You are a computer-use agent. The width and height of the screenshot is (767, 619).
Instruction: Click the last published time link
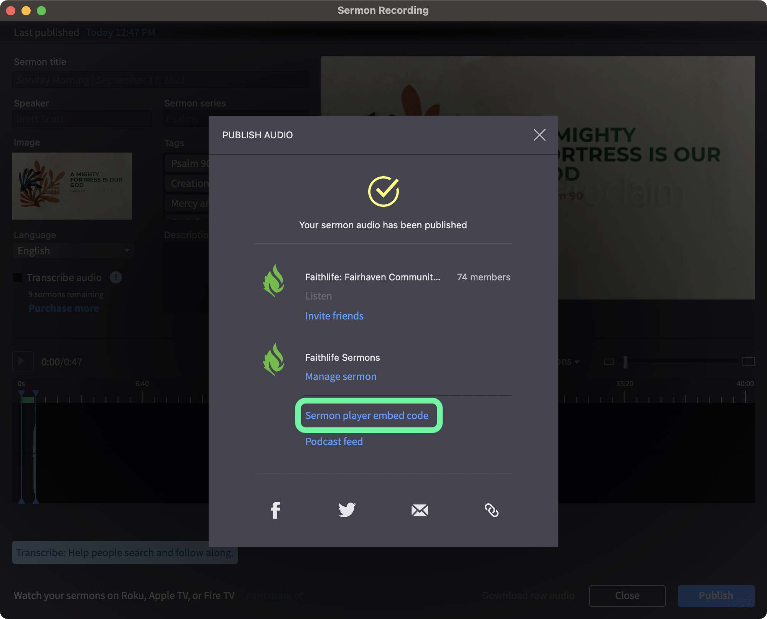click(x=120, y=33)
